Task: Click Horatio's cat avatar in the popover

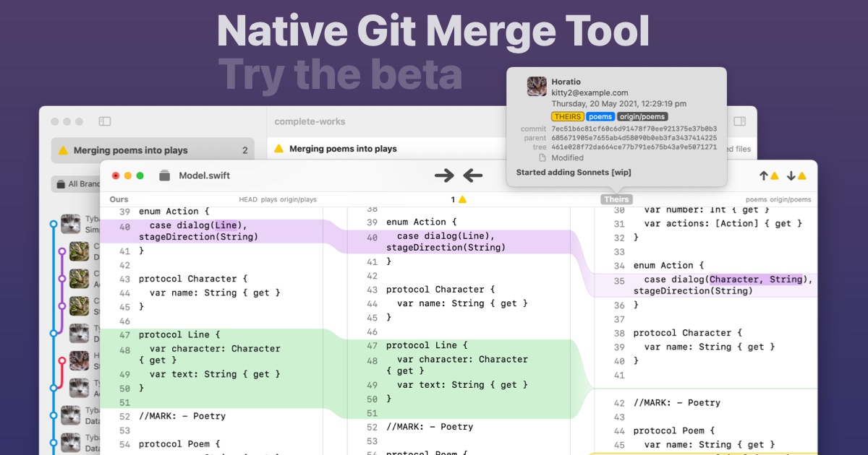Action: pos(537,87)
